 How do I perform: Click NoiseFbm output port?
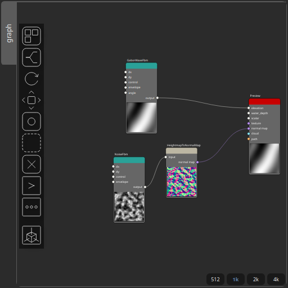[145, 187]
